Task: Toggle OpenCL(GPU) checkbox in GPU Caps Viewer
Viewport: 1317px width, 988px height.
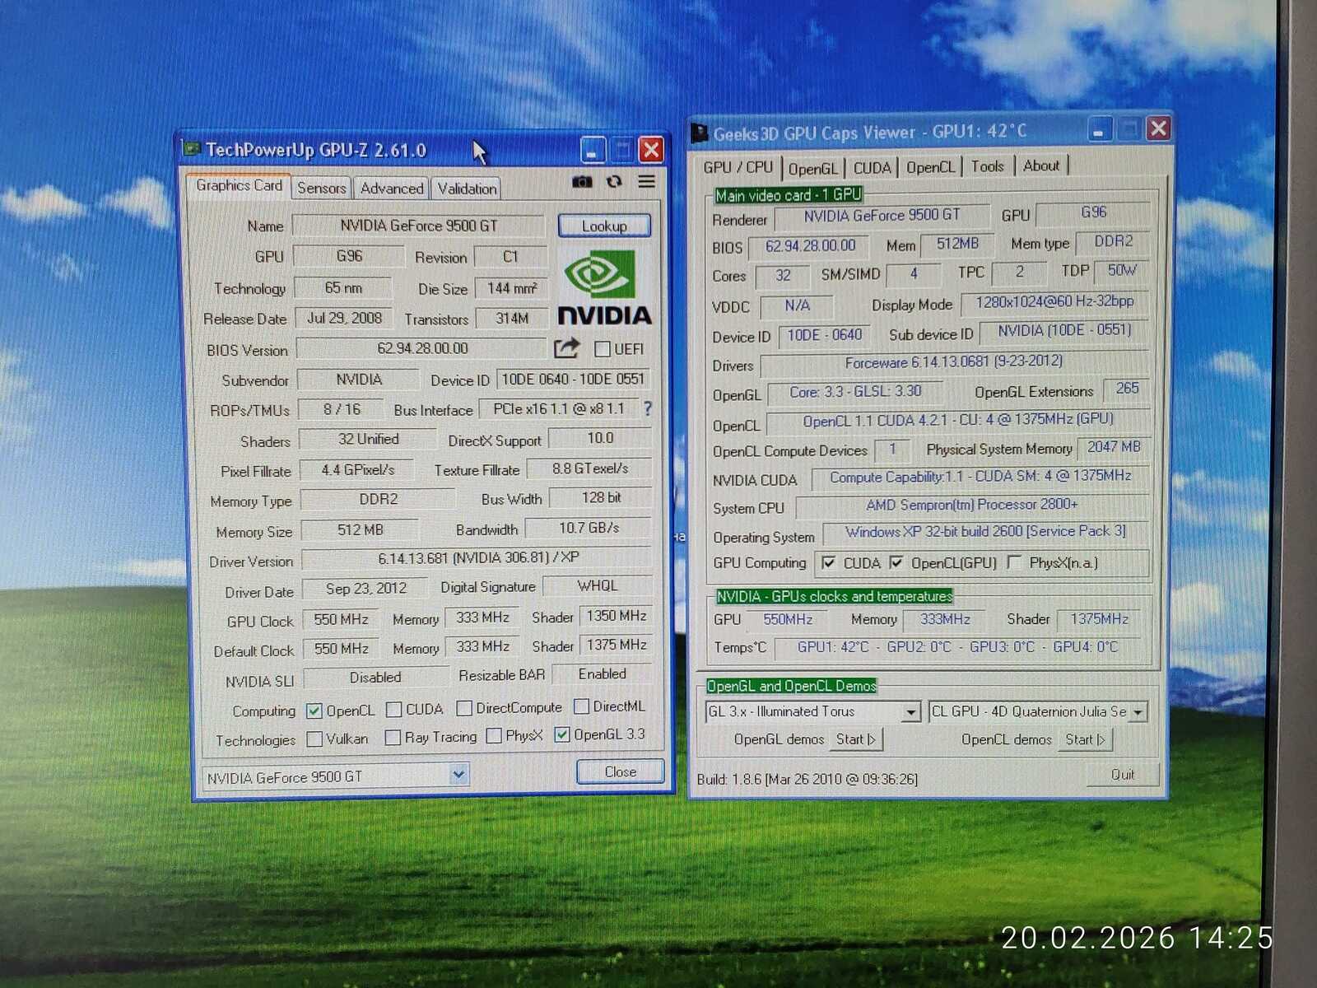Action: (x=896, y=563)
